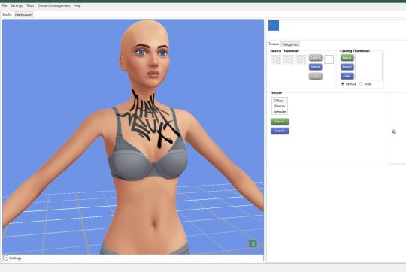Viewport: 406px width, 272px height.
Task: Click the third Swatch Thumbnail checkered slot
Action: tap(301, 60)
